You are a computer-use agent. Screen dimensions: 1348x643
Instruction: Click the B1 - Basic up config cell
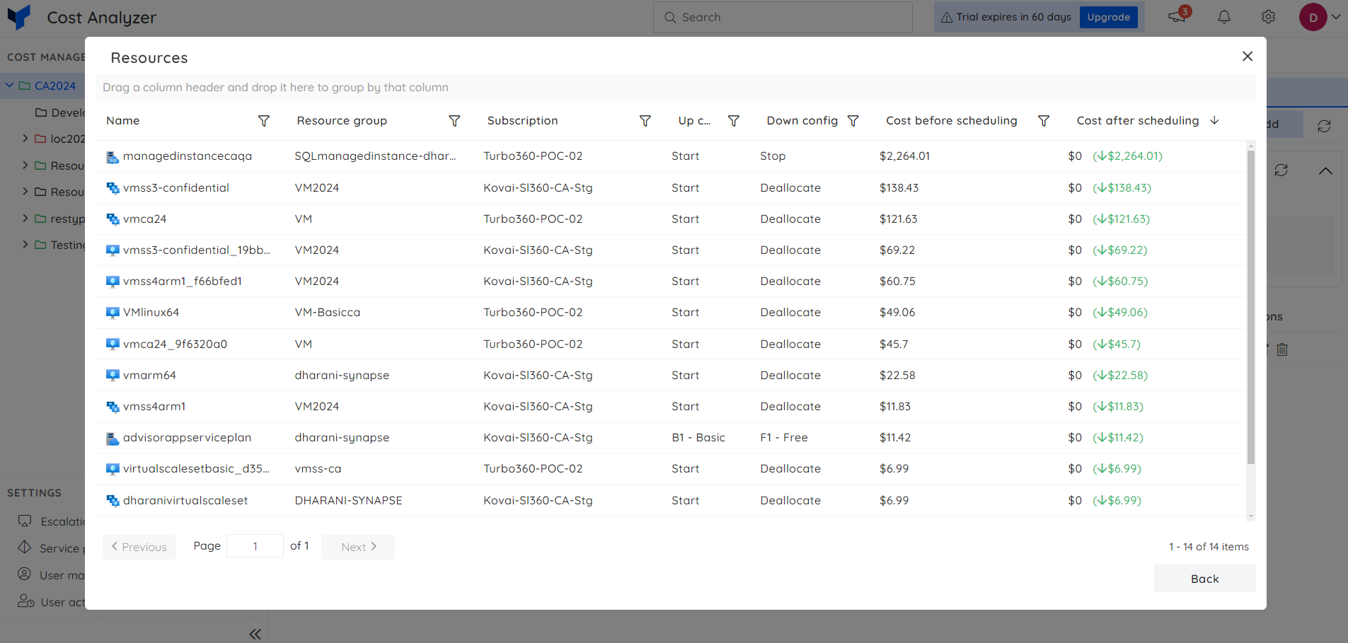tap(698, 438)
